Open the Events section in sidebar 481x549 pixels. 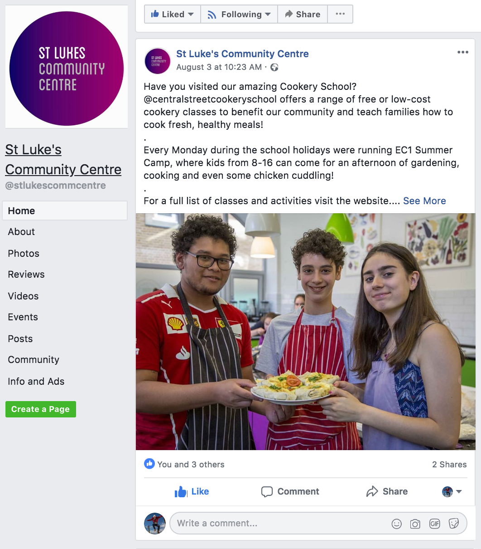click(23, 317)
